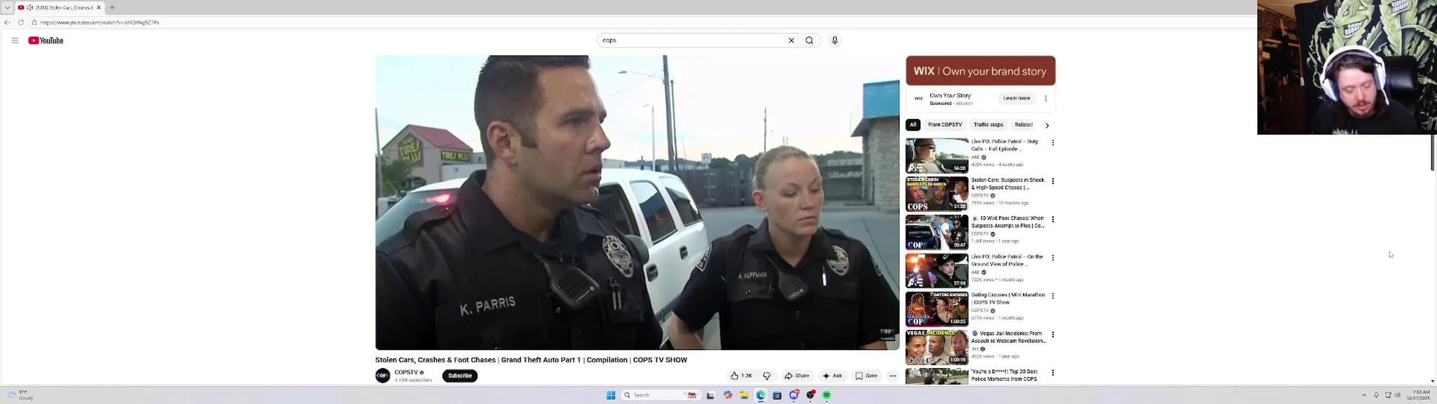
Task: Show hidden system tray icons
Action: pyautogui.click(x=1364, y=395)
